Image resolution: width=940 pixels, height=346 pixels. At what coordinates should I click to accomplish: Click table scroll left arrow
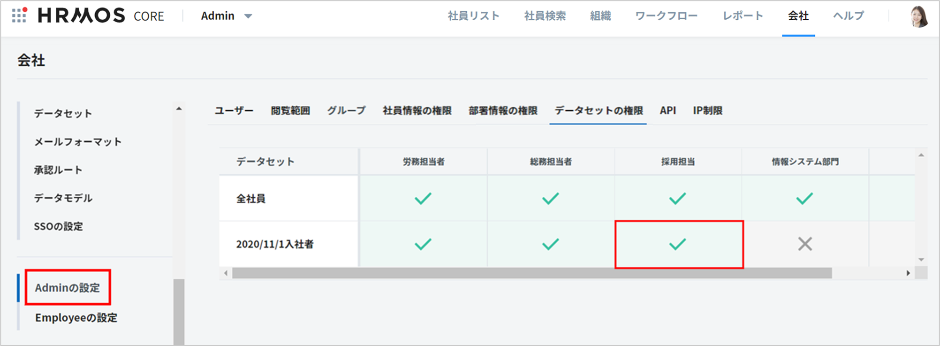226,273
